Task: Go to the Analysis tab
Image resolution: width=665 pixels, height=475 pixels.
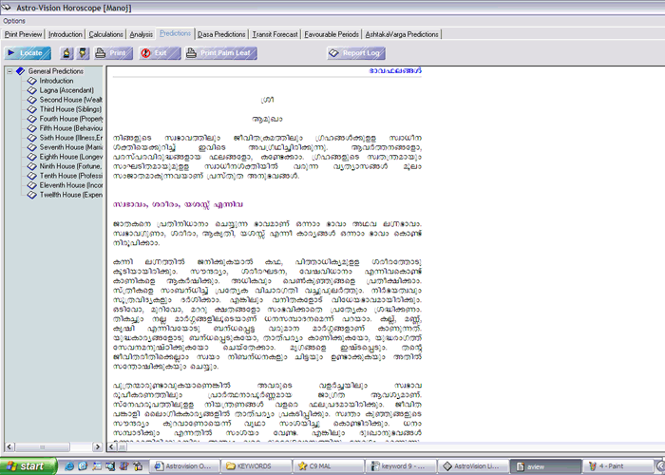Action: tap(142, 34)
